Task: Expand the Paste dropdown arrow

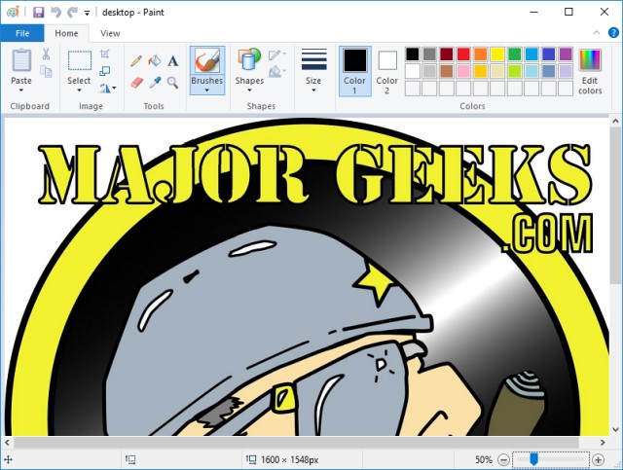Action: (x=21, y=90)
